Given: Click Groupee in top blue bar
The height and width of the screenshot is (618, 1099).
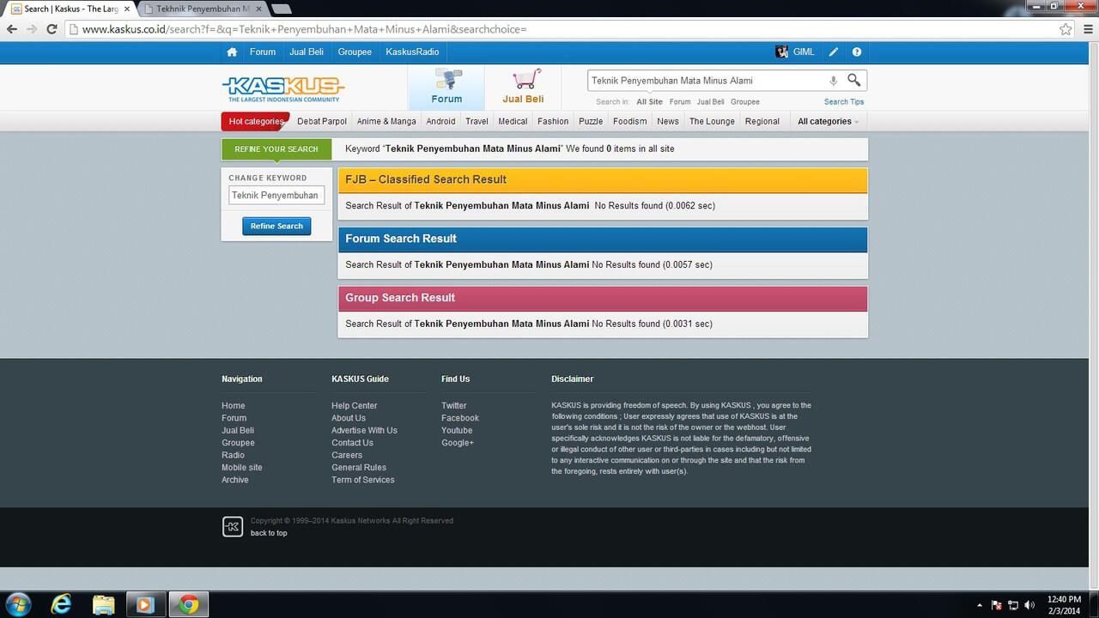Looking at the screenshot, I should coord(355,51).
